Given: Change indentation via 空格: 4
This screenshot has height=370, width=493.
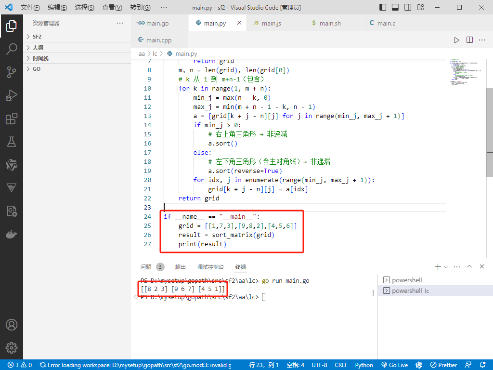Looking at the screenshot, I should 295,365.
